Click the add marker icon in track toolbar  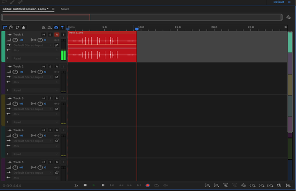tap(62, 27)
